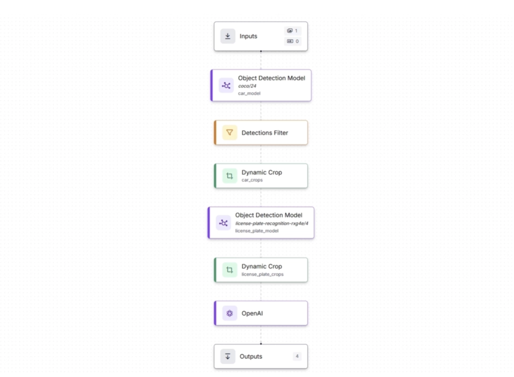Click the Detections Filter funnel icon

coord(230,132)
